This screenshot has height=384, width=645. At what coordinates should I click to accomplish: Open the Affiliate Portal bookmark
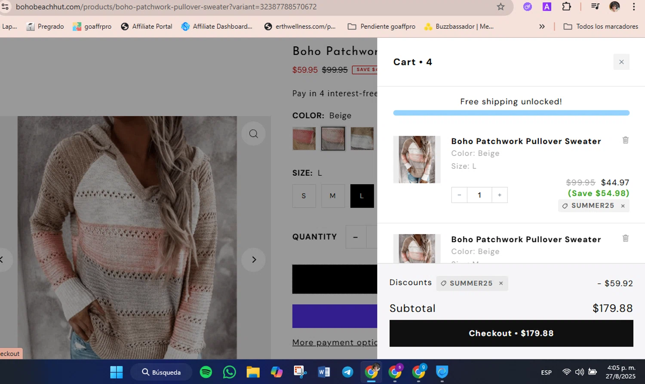click(x=147, y=27)
